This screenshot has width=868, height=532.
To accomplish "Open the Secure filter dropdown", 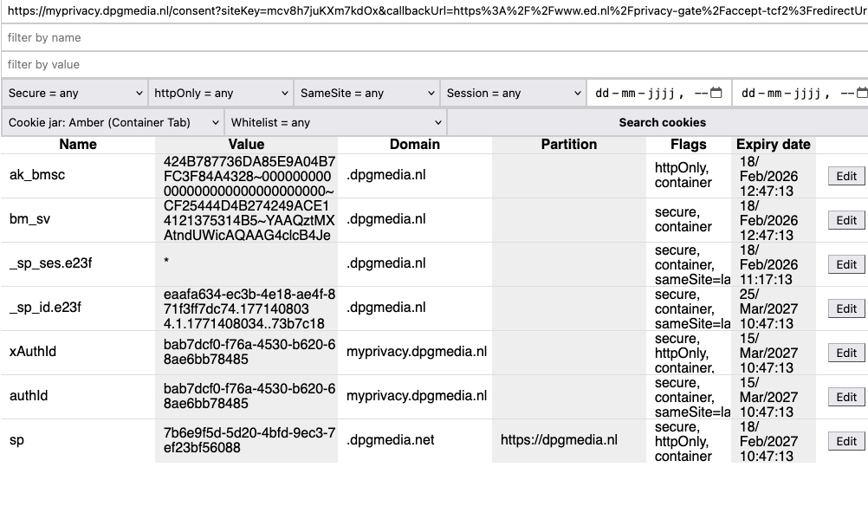I will point(75,94).
